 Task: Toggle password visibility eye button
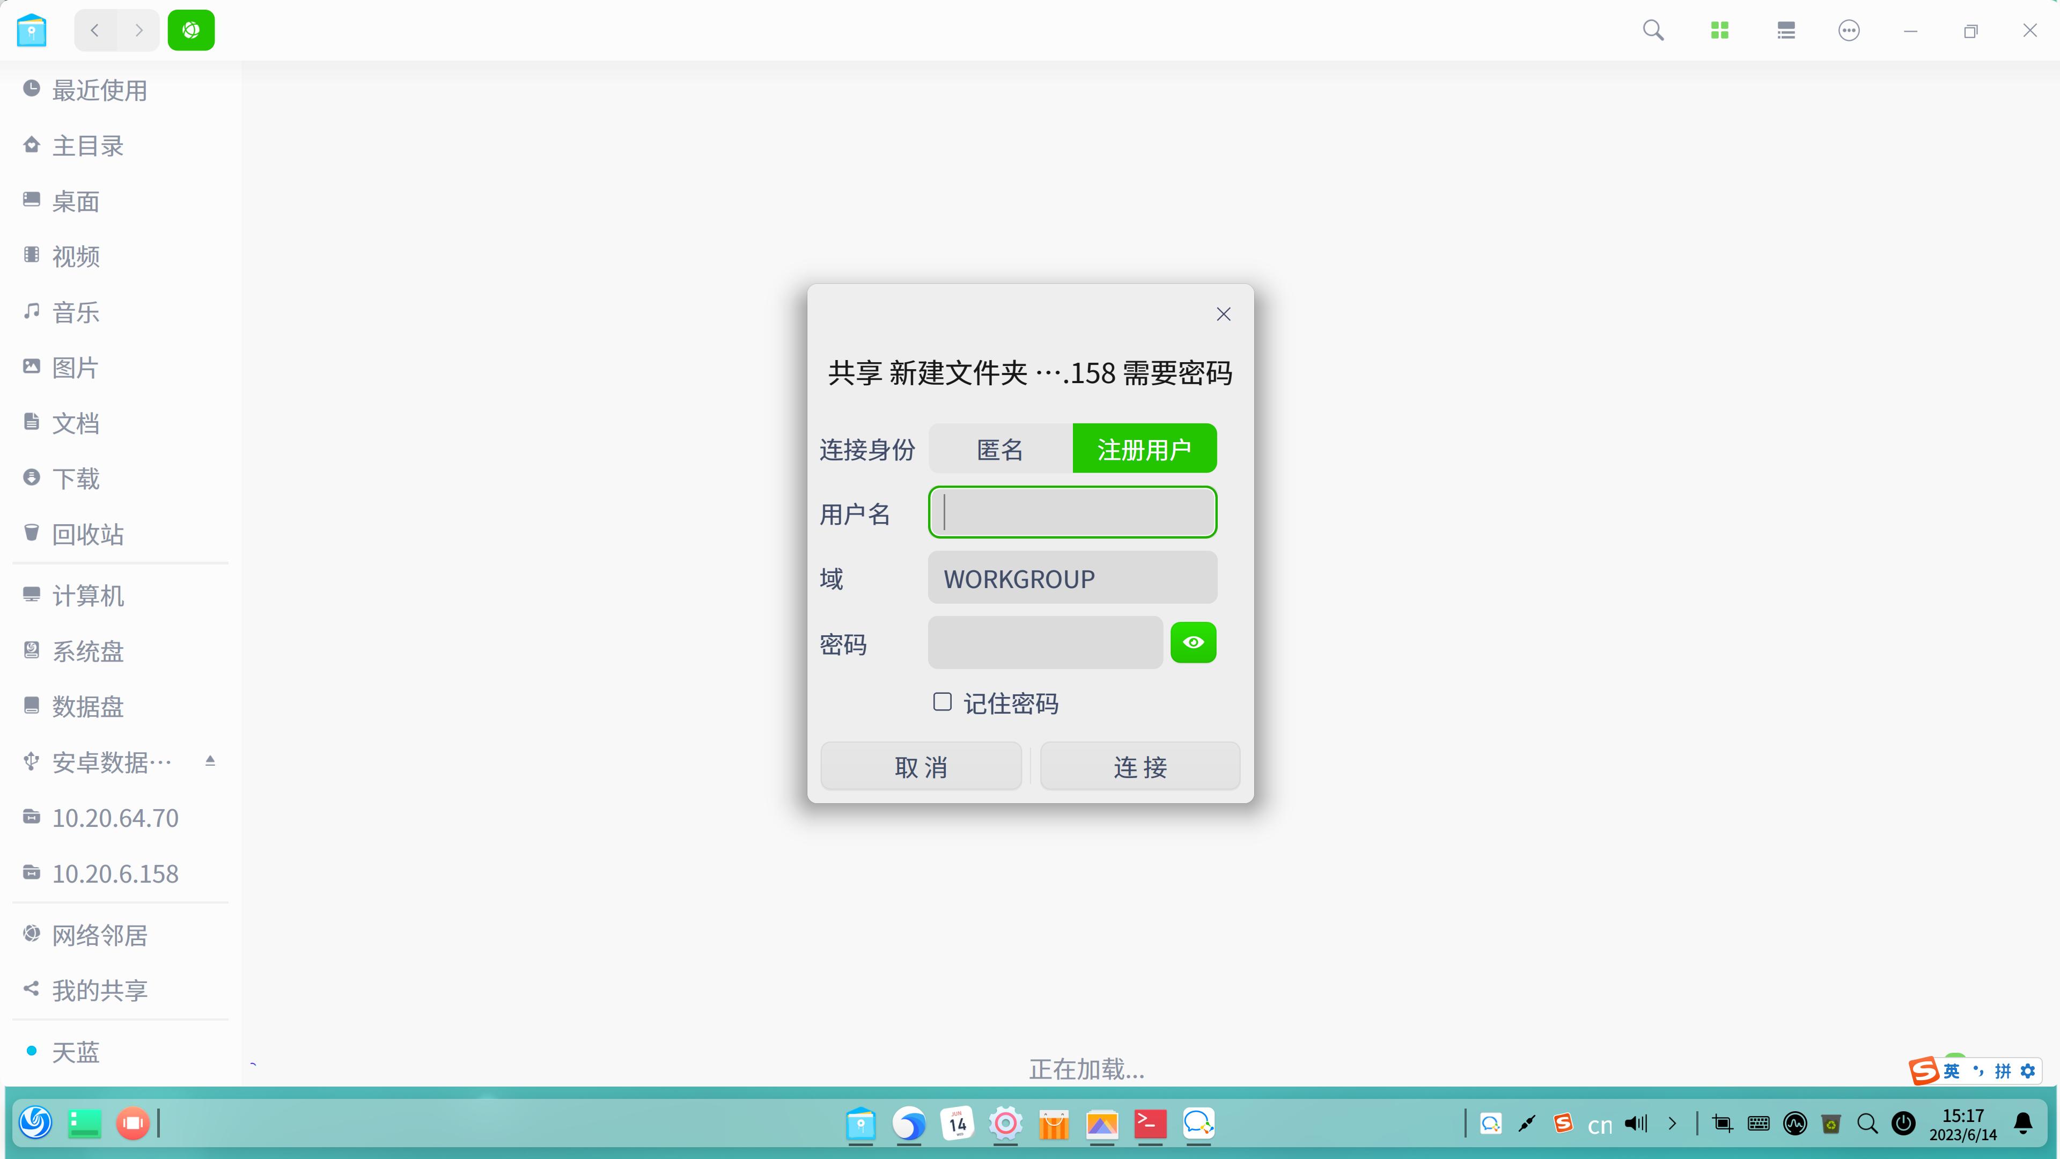point(1193,642)
